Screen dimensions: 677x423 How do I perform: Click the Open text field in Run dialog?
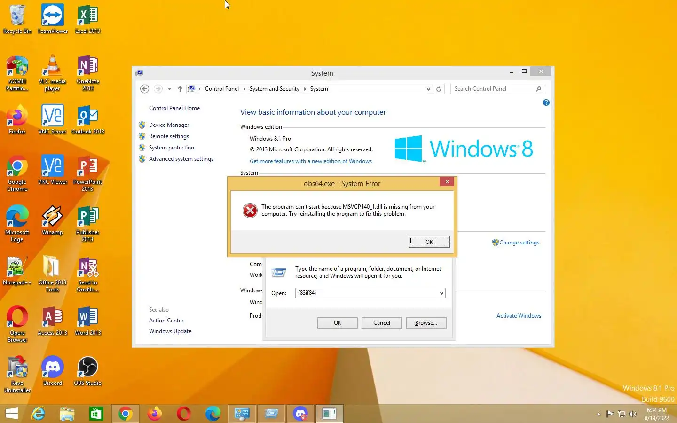(x=367, y=293)
